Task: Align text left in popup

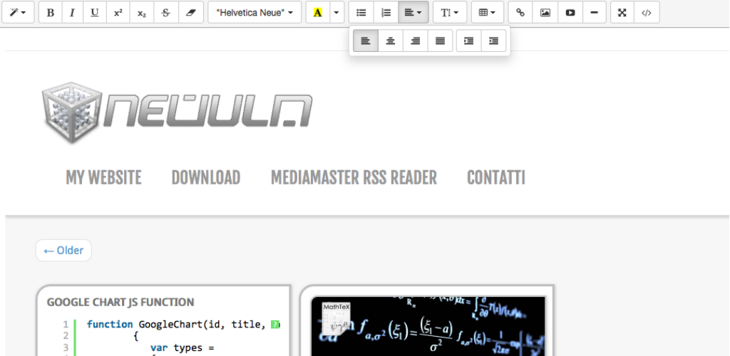Action: 366,41
